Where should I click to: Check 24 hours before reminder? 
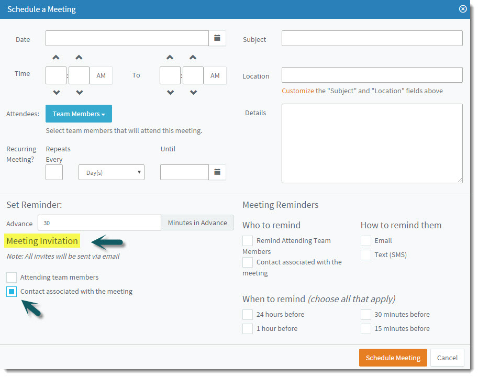pyautogui.click(x=248, y=315)
